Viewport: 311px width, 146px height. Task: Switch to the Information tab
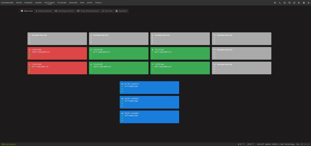click(x=44, y=11)
